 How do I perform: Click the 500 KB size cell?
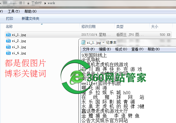tap(165, 35)
